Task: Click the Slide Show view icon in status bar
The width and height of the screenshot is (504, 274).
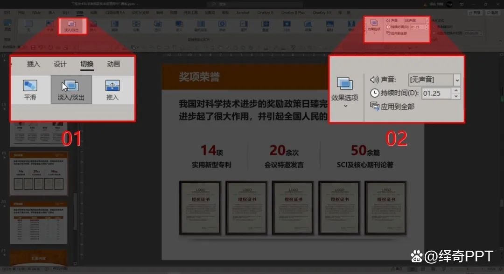Action: coord(443,268)
